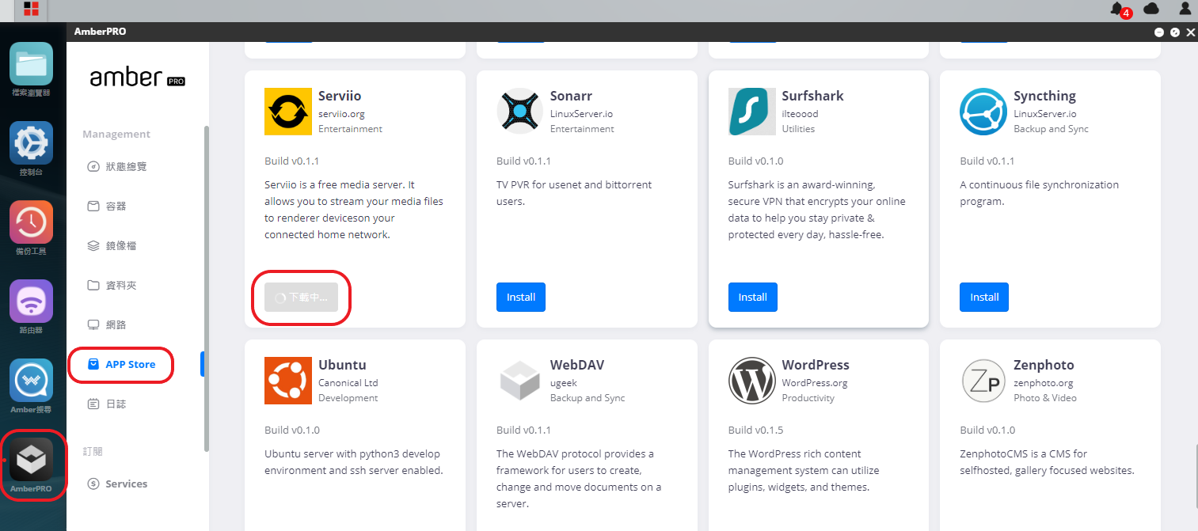Click the amber PRO logo
This screenshot has width=1198, height=531.
137,77
